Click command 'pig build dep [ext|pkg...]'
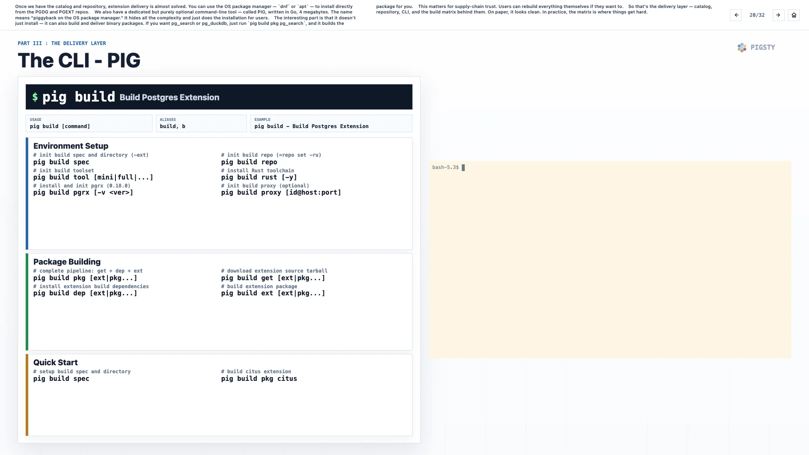 click(x=85, y=293)
